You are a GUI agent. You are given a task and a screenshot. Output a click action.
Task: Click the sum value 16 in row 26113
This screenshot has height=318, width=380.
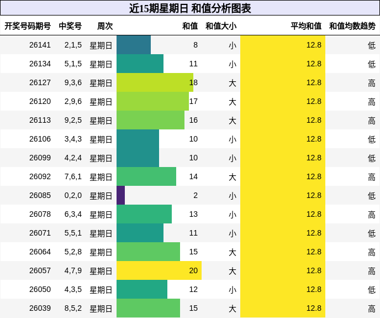(193, 120)
